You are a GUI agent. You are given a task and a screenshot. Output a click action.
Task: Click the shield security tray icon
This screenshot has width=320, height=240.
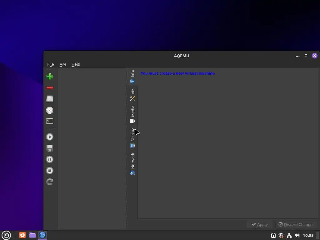click(x=281, y=236)
